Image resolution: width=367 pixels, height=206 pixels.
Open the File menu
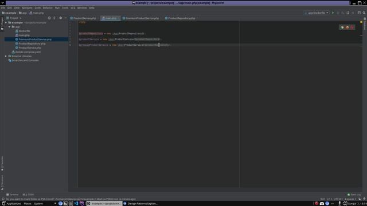(x=3, y=7)
